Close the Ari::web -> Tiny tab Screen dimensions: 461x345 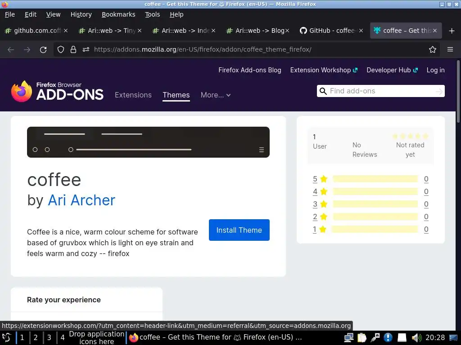140,31
